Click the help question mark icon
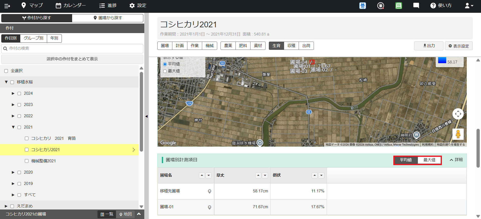This screenshot has width=481, height=219. 433,6
